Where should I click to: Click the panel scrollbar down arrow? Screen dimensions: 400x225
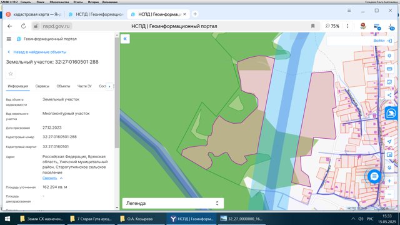coord(117,207)
